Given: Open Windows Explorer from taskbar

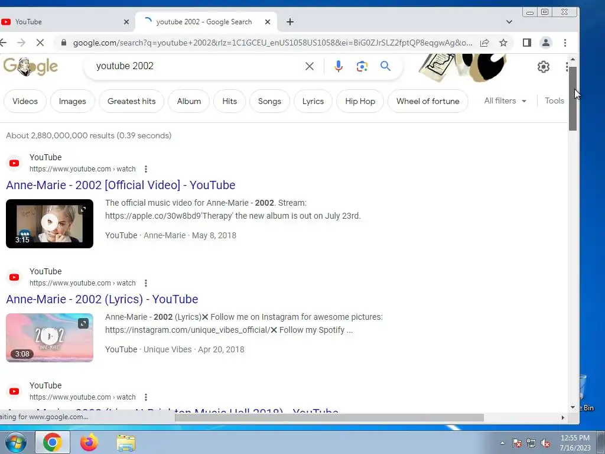Looking at the screenshot, I should click(126, 443).
